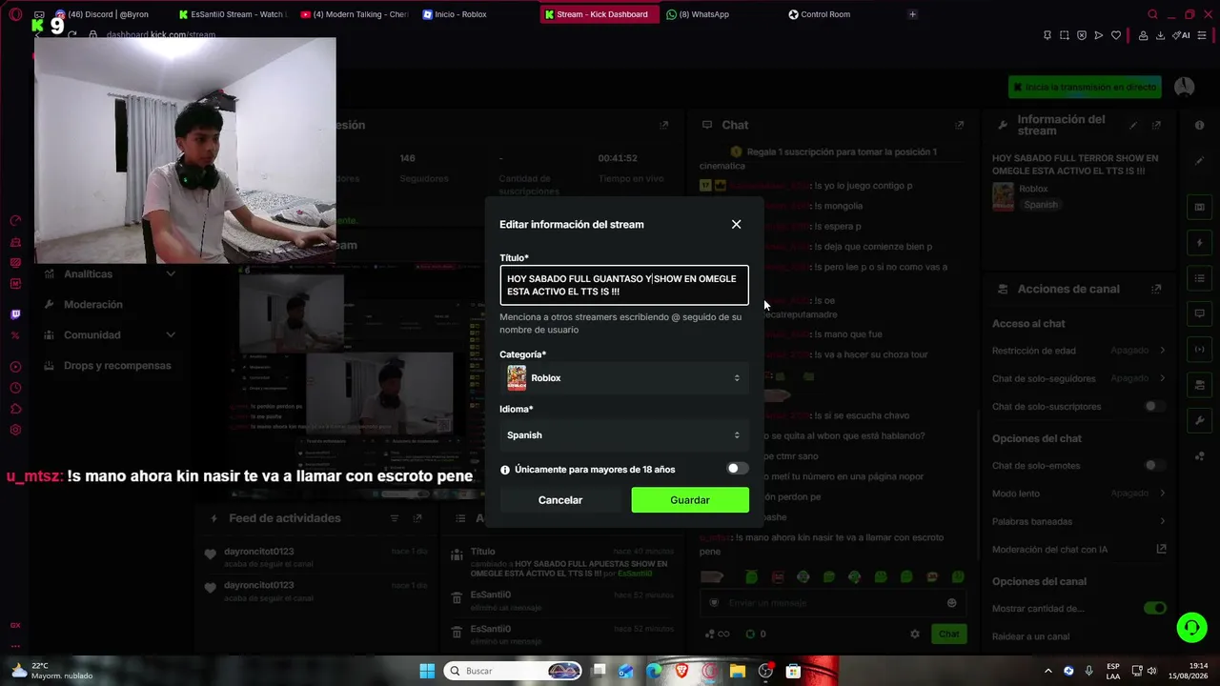
Task: Open Chat de solo-seguidores setting chevron
Action: 1163,378
